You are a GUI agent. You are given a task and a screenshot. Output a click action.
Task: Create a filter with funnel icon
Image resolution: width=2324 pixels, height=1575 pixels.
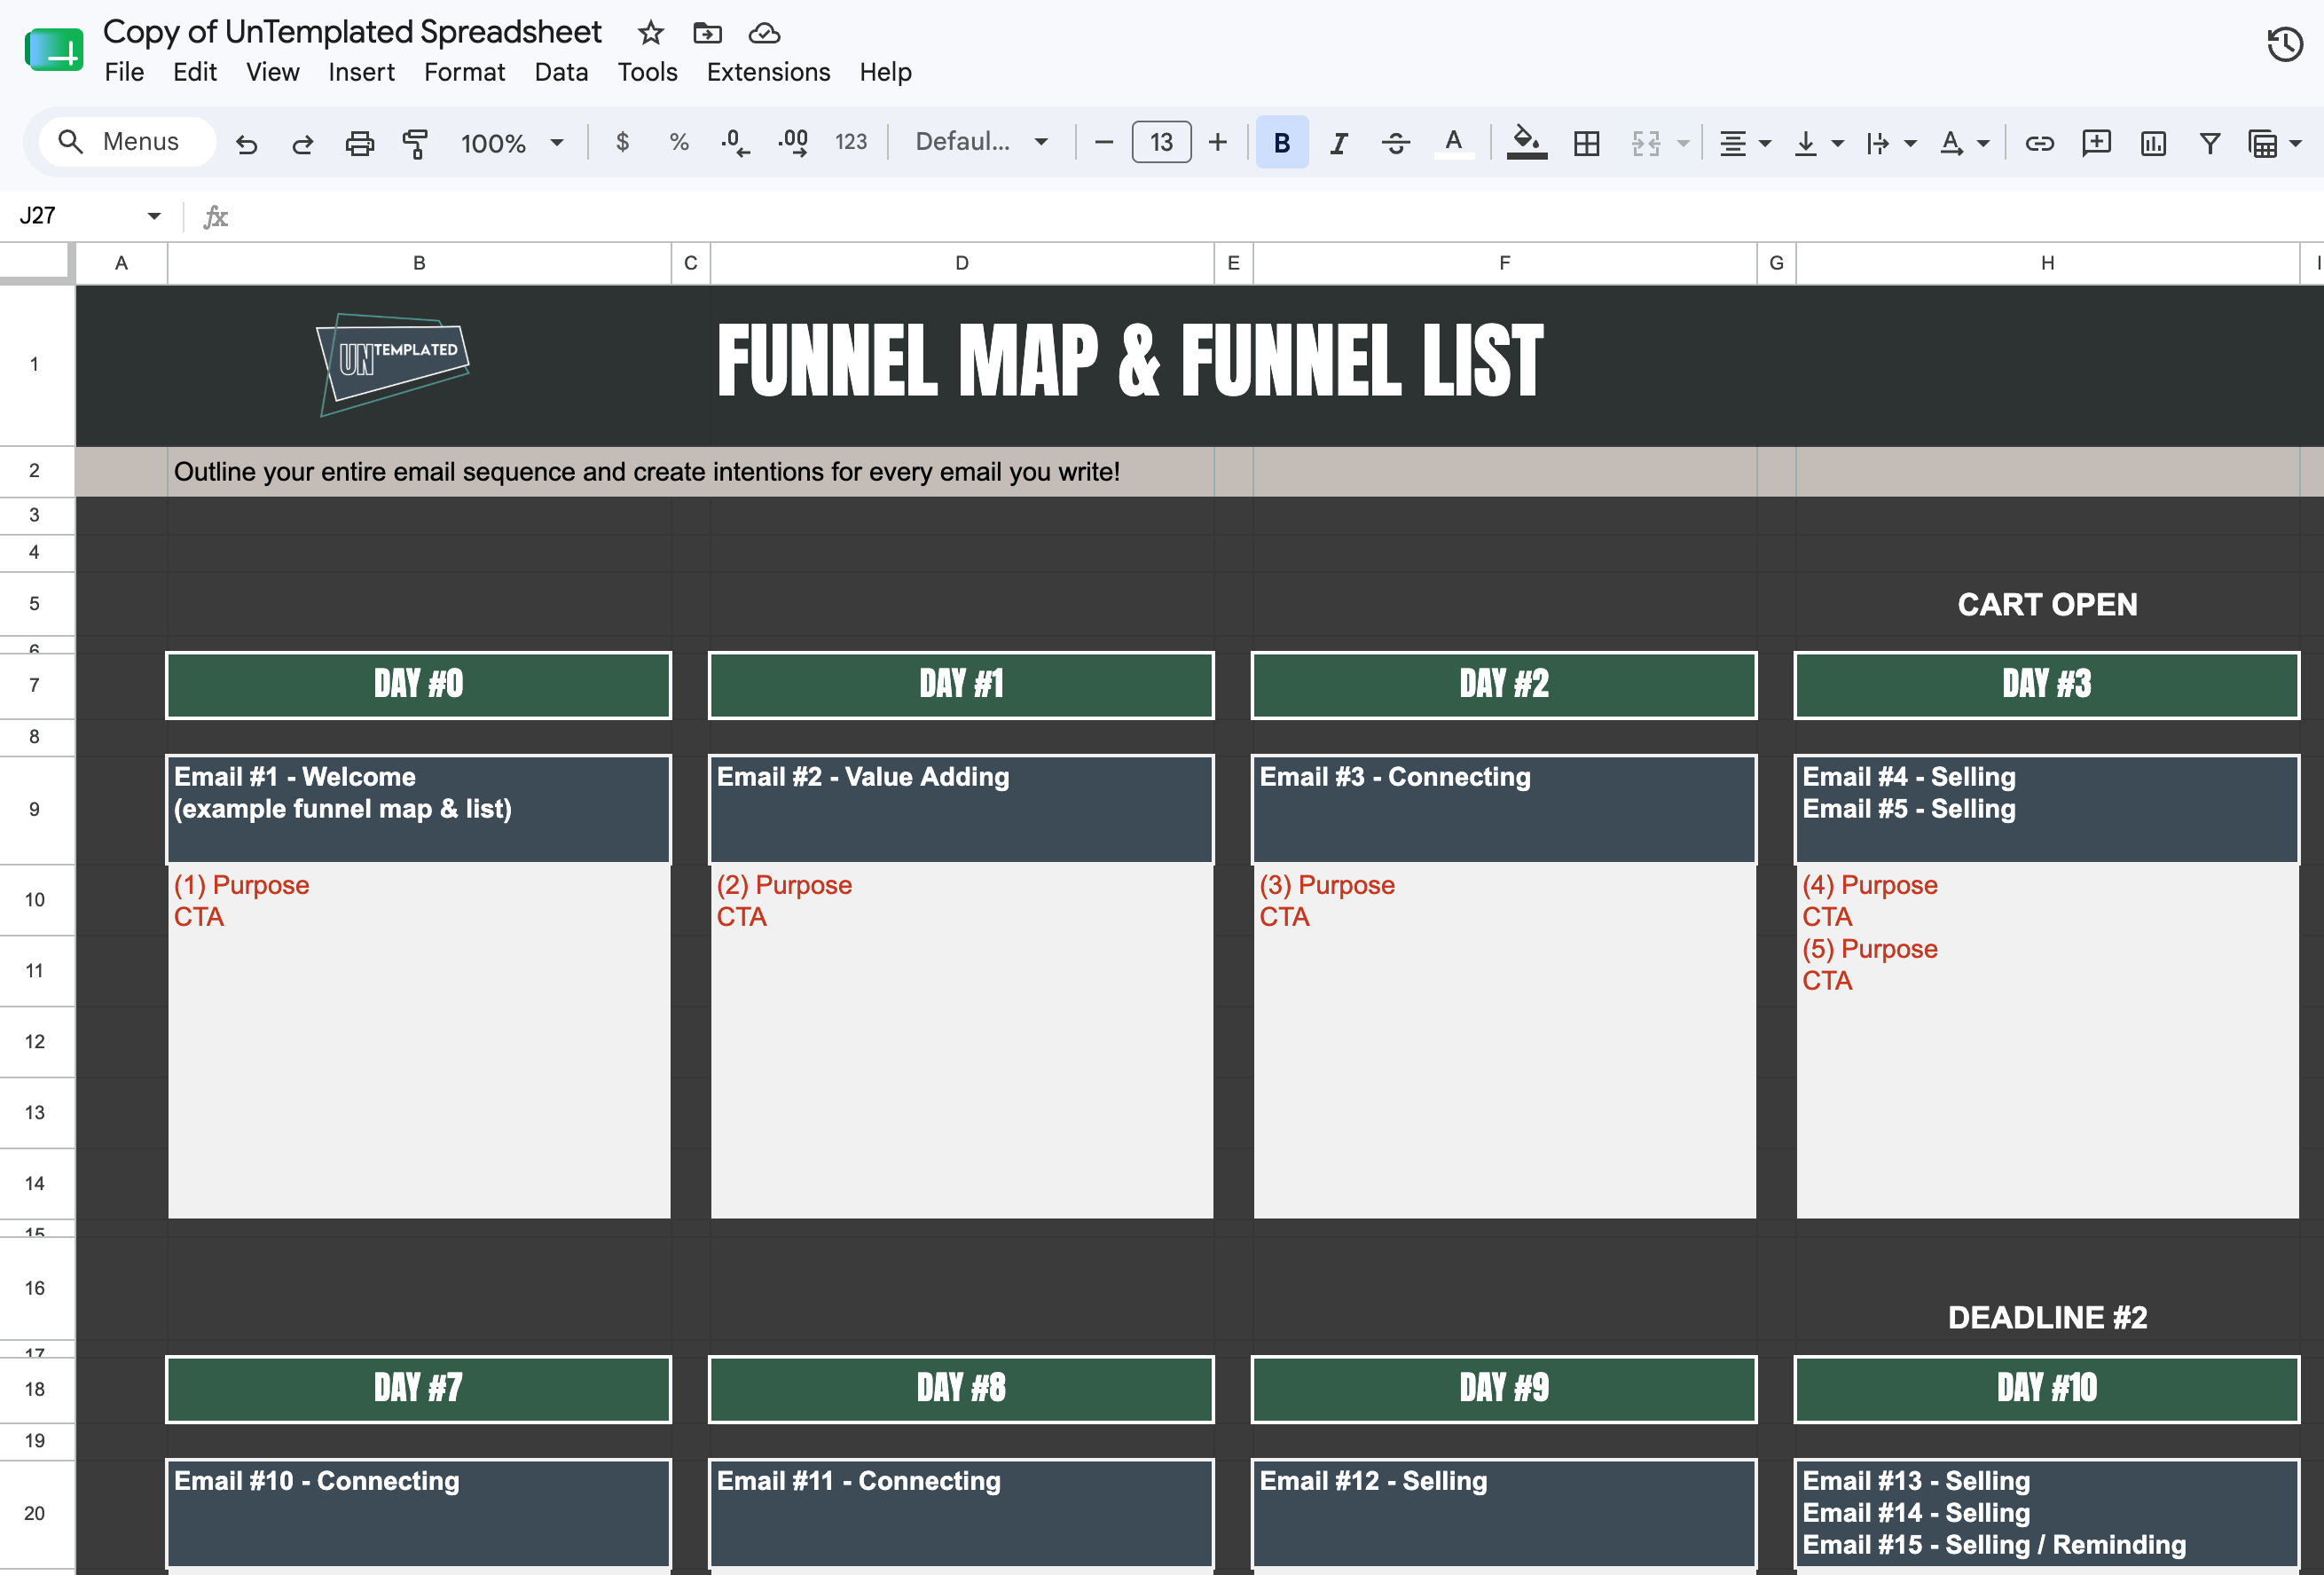(x=2210, y=143)
